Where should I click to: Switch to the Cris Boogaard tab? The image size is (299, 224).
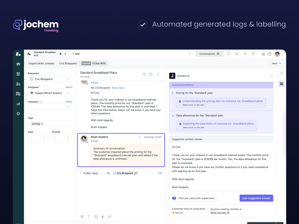pyautogui.click(x=68, y=63)
